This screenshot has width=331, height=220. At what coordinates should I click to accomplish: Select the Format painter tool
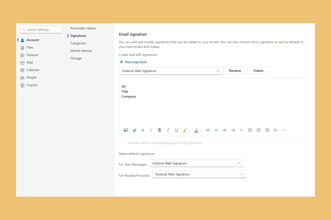134,130
